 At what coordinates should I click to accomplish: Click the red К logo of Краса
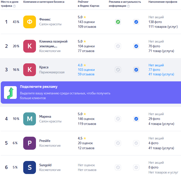(x=29, y=70)
